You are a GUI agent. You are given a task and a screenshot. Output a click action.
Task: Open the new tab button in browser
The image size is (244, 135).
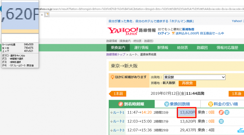coord(47,15)
